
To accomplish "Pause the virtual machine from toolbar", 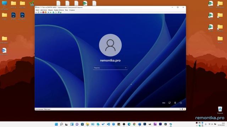I will pos(48,12).
